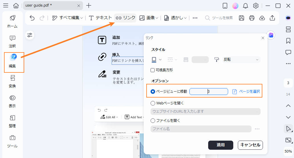Image resolution: width=294 pixels, height=158 pixels.
Task: Select the ファイルを開く radio button
Action: coord(153,121)
